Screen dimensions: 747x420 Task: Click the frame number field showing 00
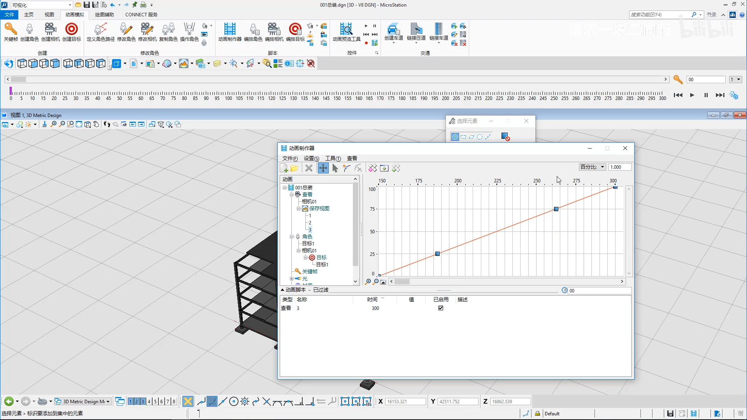pyautogui.click(x=705, y=79)
